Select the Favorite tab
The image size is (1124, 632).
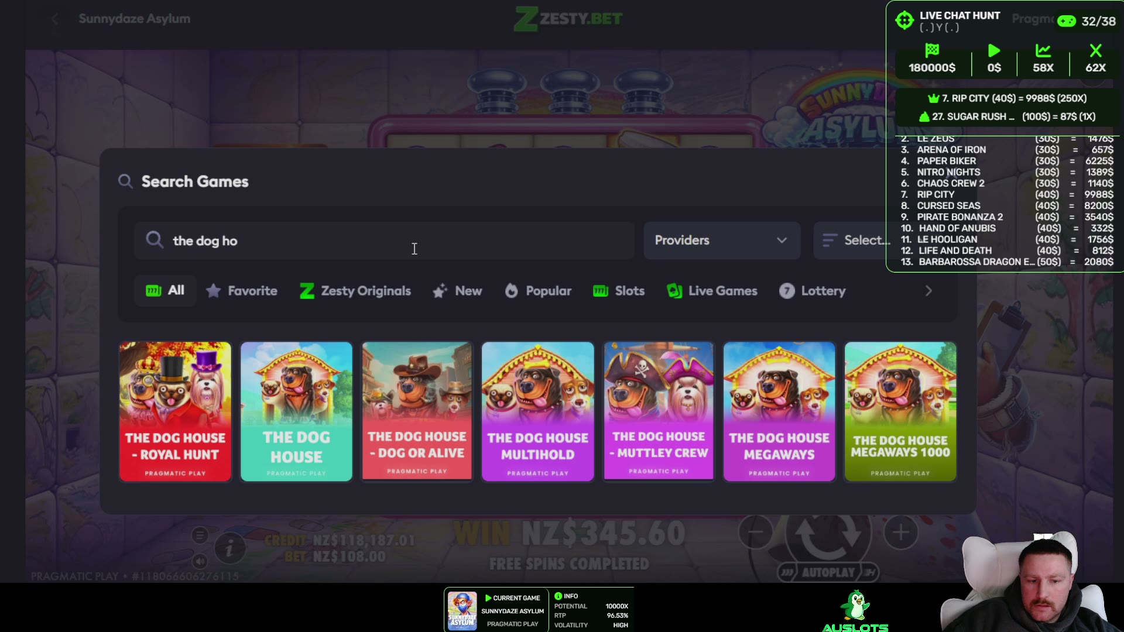(x=242, y=291)
